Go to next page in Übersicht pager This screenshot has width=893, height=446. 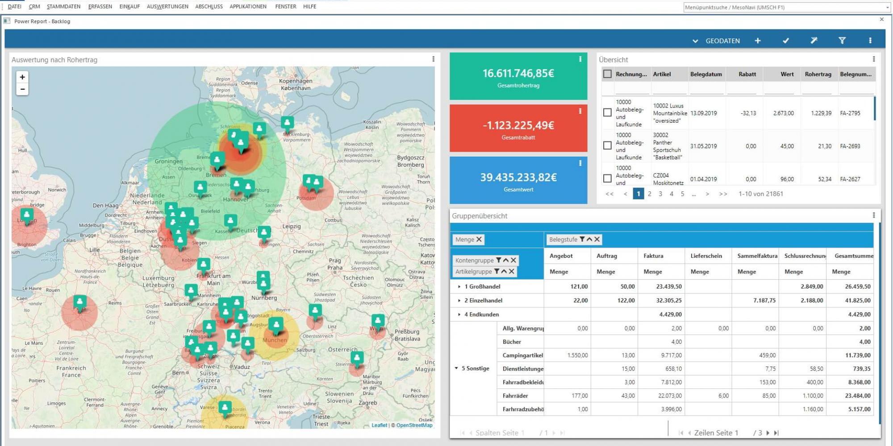click(x=707, y=194)
